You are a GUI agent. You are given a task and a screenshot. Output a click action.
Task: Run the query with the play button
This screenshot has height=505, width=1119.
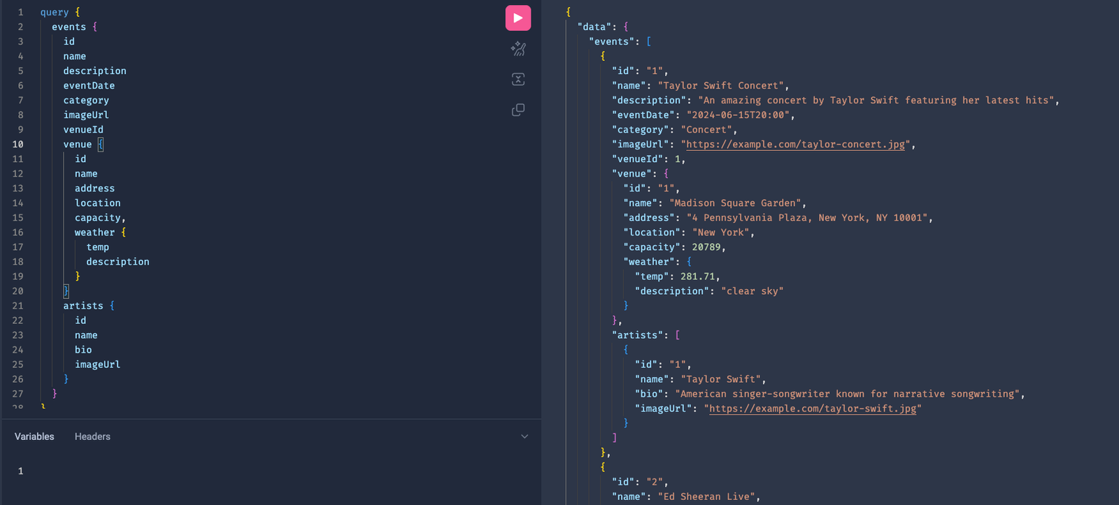click(x=518, y=18)
